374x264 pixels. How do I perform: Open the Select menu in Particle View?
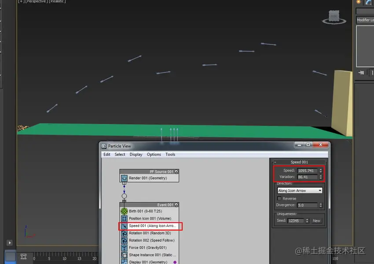point(120,154)
